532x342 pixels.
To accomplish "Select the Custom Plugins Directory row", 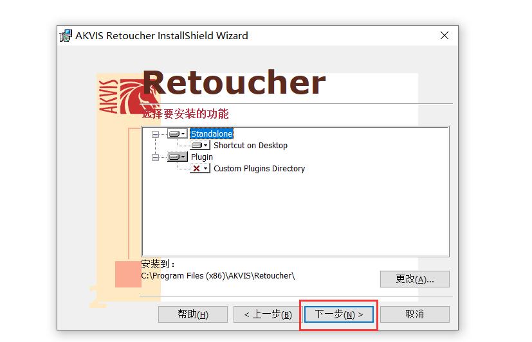I will 259,169.
